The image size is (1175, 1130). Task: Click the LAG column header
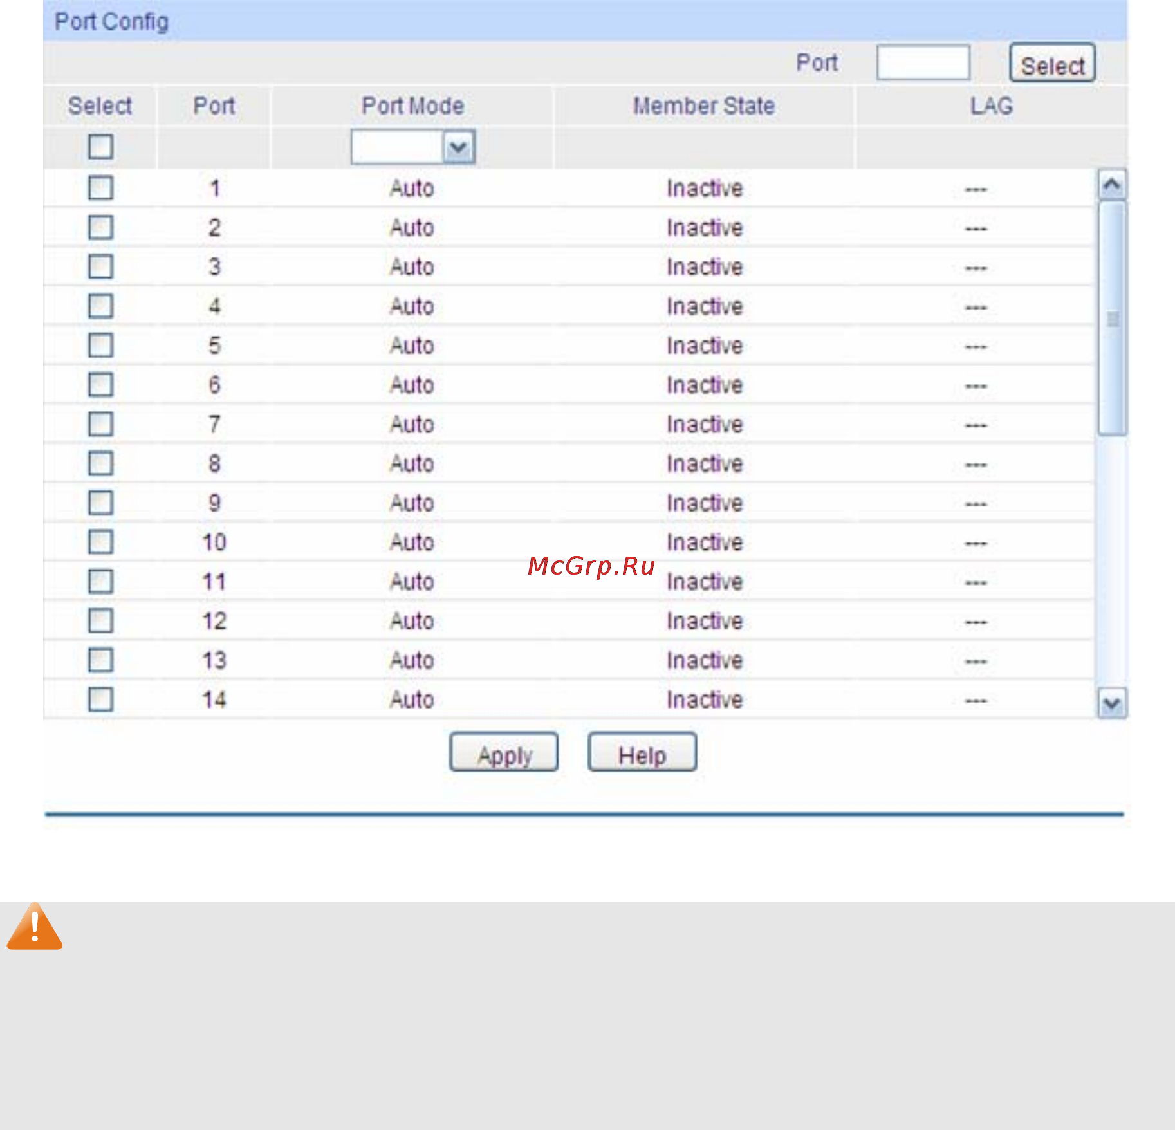(992, 106)
